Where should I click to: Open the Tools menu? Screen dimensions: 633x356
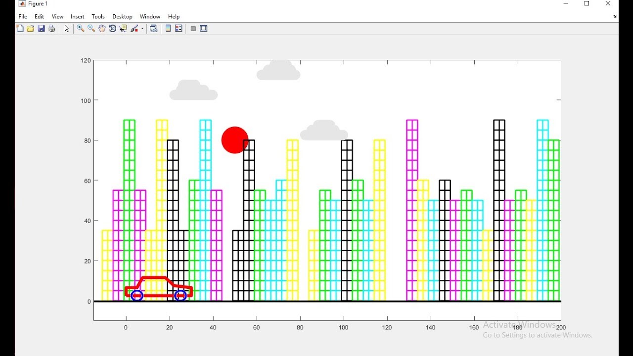pyautogui.click(x=98, y=16)
